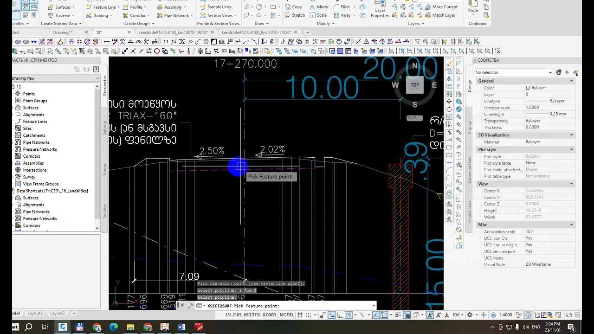Image resolution: width=594 pixels, height=334 pixels.
Task: Switch to the Drawing1* tab
Action: (63, 32)
